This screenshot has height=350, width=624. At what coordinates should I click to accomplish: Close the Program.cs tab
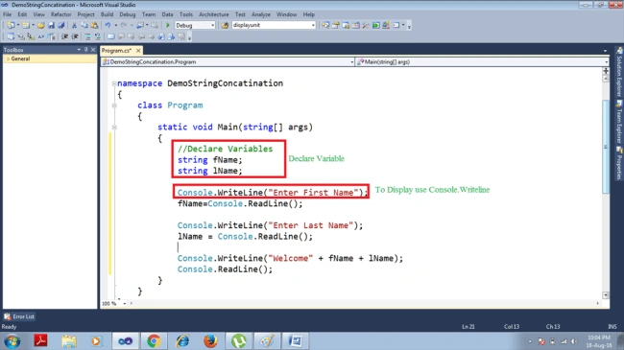pos(138,51)
